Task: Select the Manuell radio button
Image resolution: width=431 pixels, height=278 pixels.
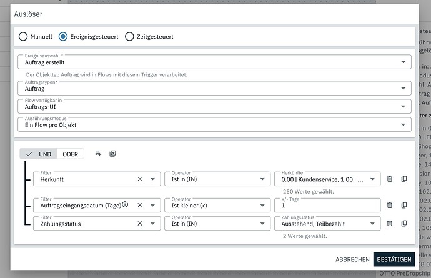Action: click(23, 37)
